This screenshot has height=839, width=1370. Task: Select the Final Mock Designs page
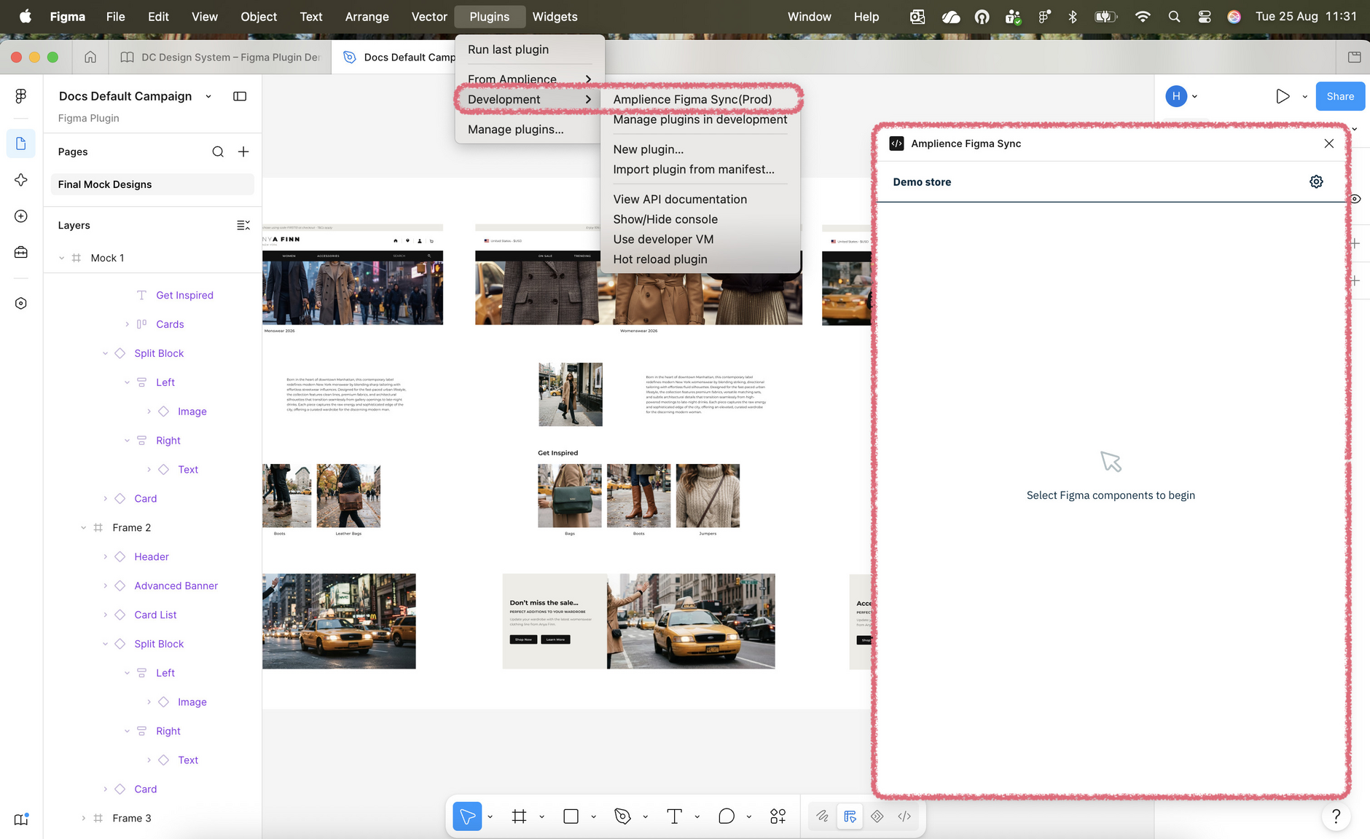tap(152, 184)
